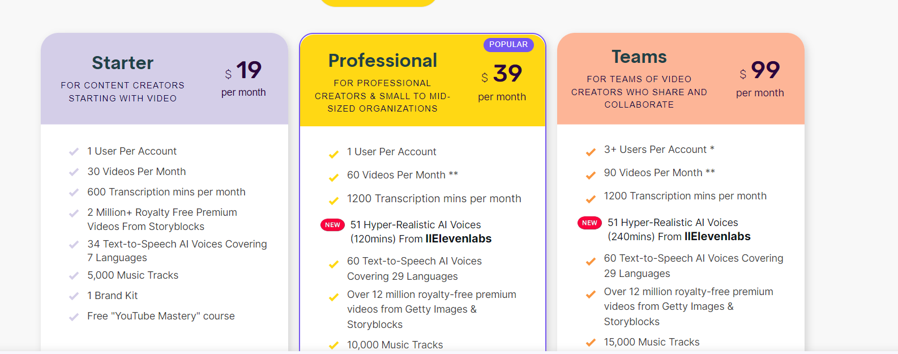The height and width of the screenshot is (354, 898).
Task: Click the POPULAR badge on Professional plan
Action: pyautogui.click(x=508, y=45)
